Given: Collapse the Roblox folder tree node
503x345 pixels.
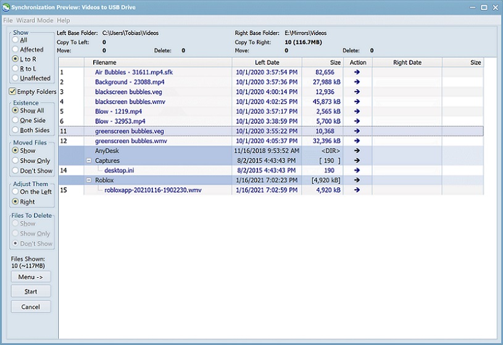Looking at the screenshot, I should [89, 180].
